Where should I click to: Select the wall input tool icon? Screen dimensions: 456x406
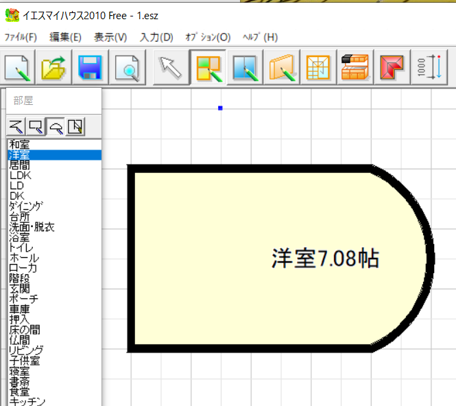pyautogui.click(x=282, y=67)
